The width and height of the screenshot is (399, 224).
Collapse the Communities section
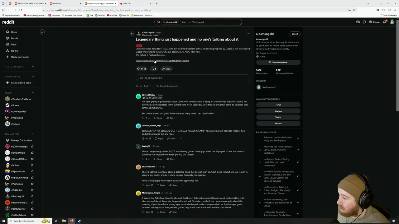pyautogui.click(x=33, y=134)
